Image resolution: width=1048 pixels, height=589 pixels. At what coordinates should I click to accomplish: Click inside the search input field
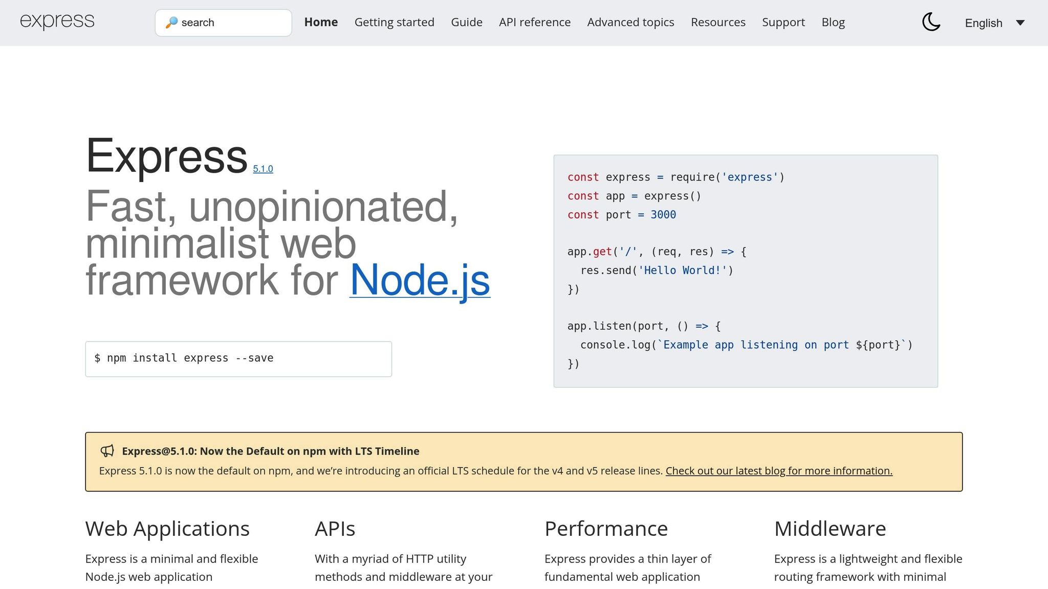(230, 22)
